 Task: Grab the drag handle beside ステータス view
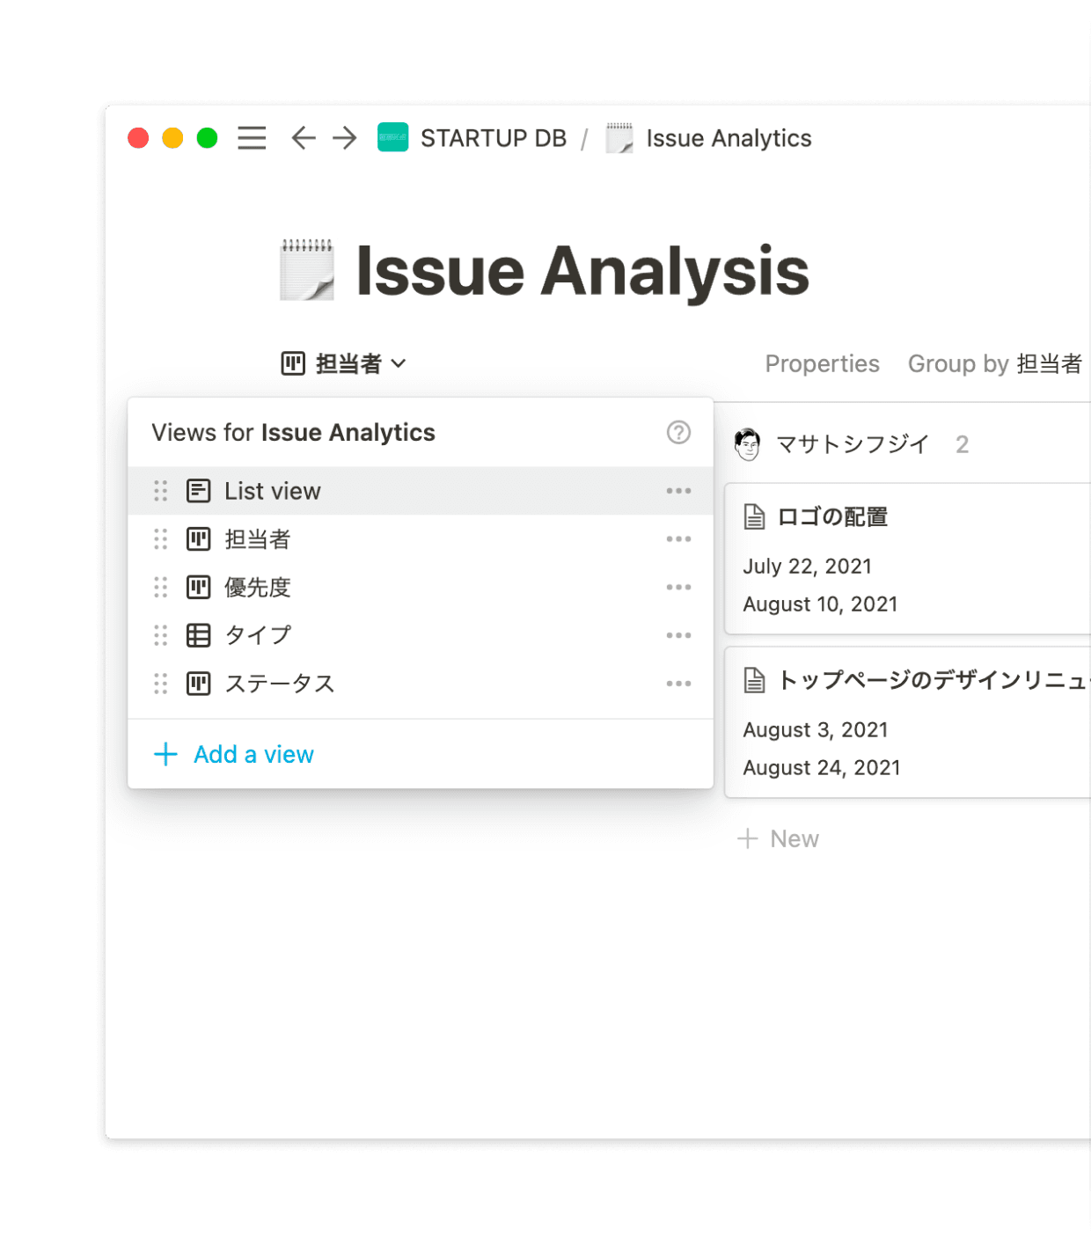160,684
